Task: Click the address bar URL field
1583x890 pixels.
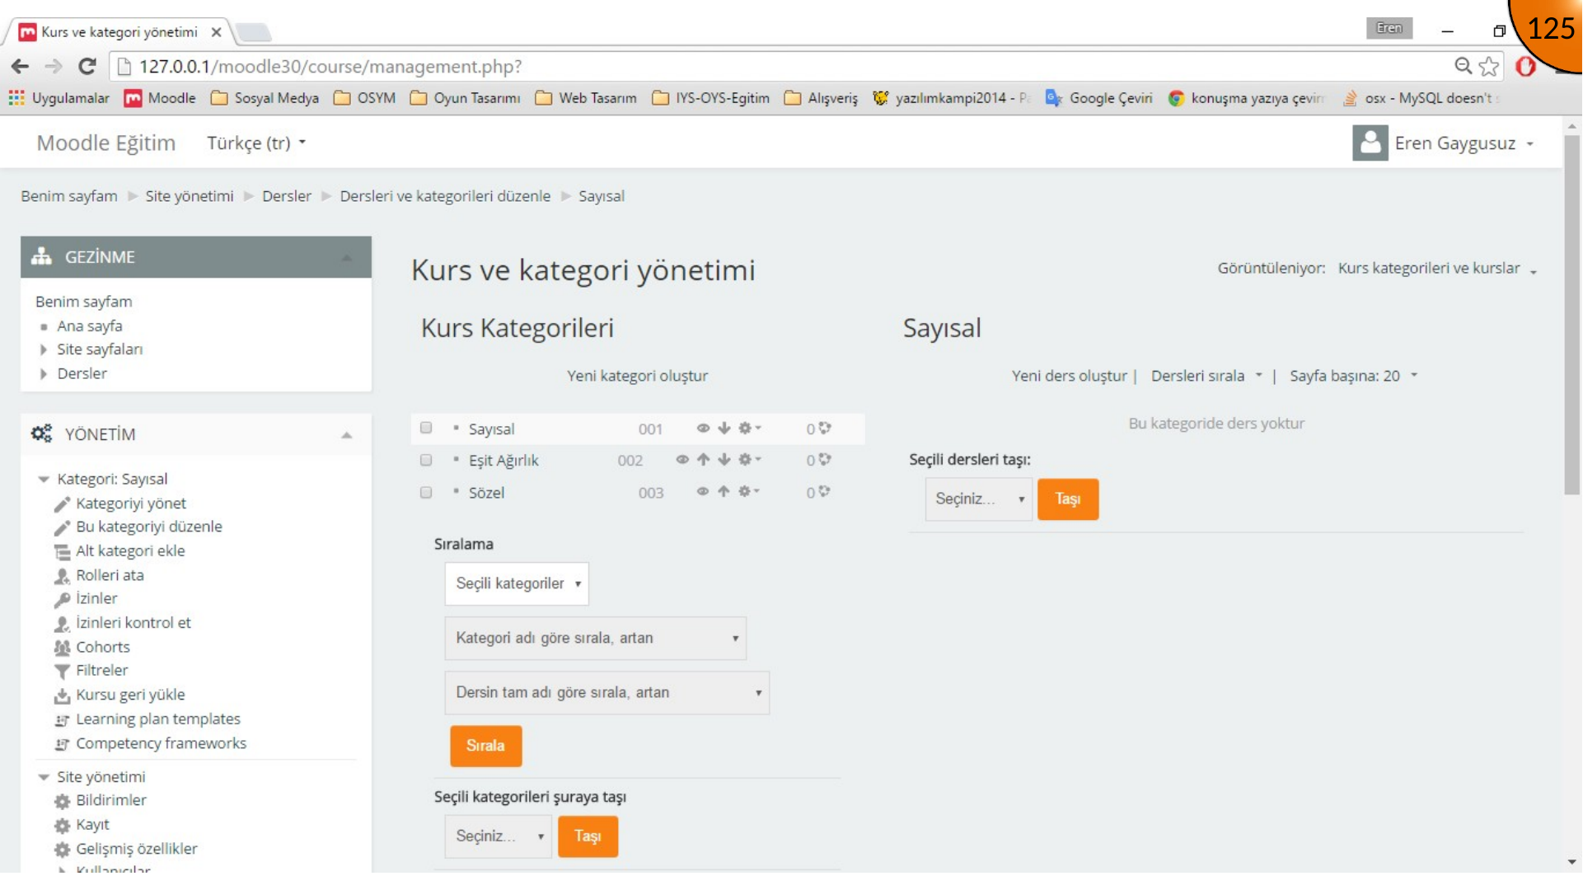Action: (783, 66)
